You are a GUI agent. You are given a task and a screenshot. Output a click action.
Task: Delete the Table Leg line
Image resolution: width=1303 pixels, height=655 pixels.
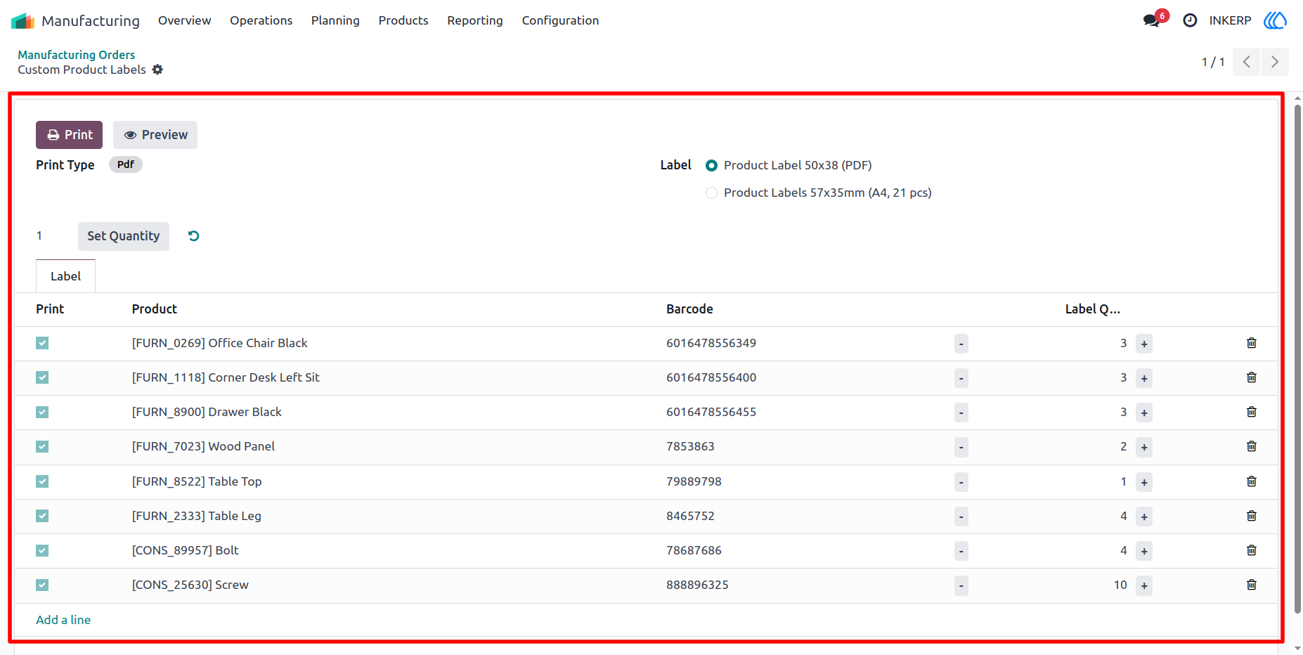(x=1252, y=516)
